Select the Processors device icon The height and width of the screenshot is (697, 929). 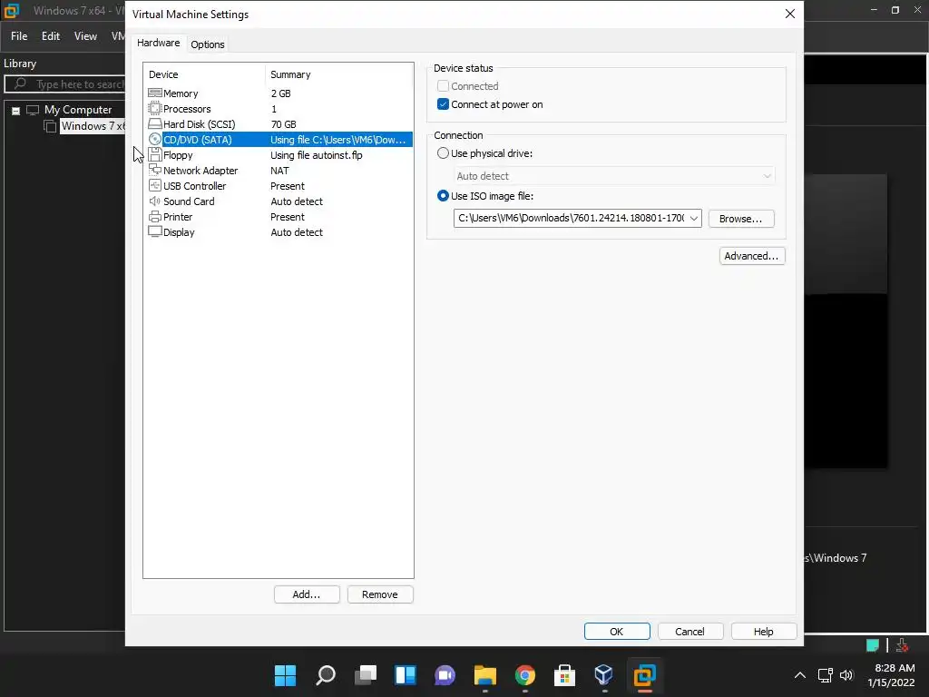pyautogui.click(x=154, y=109)
